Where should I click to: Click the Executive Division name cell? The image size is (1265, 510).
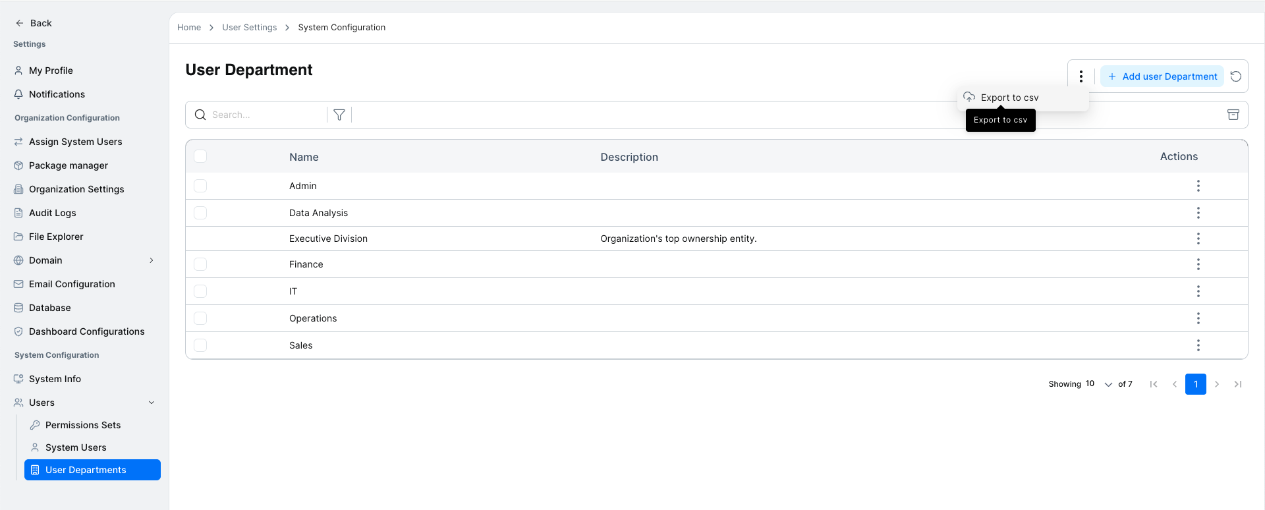click(x=328, y=239)
